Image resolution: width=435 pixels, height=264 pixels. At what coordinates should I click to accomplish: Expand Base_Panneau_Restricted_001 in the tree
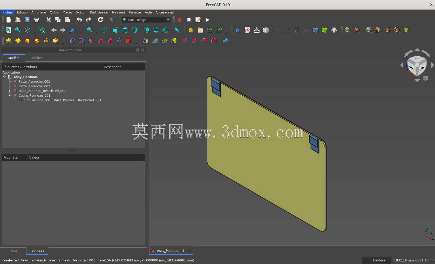tap(10, 91)
